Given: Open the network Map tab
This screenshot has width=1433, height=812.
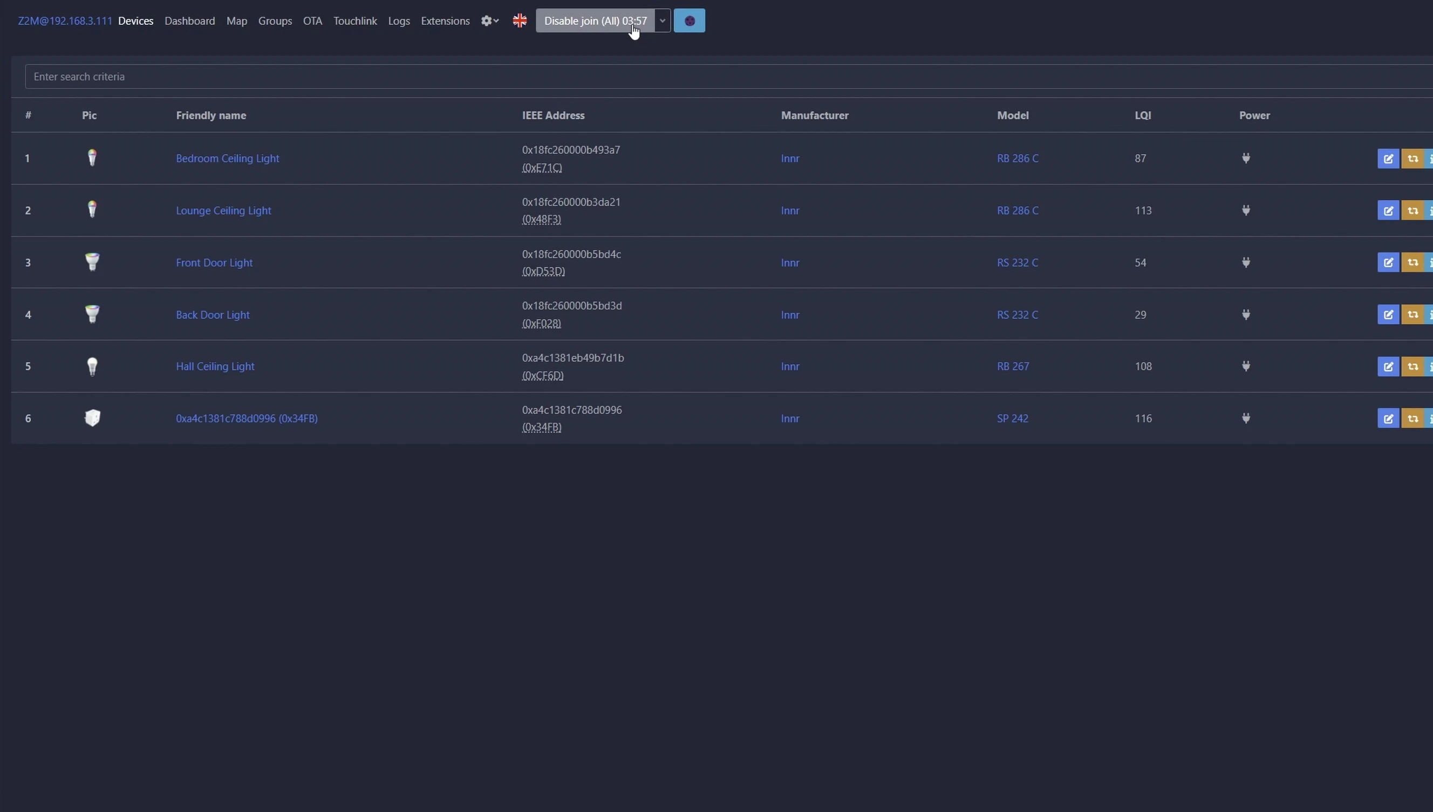Looking at the screenshot, I should coord(236,21).
